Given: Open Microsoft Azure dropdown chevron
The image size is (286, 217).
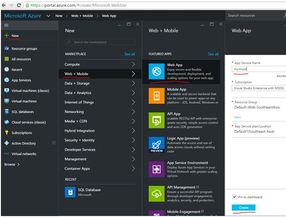Looking at the screenshot, I should pos(48,16).
